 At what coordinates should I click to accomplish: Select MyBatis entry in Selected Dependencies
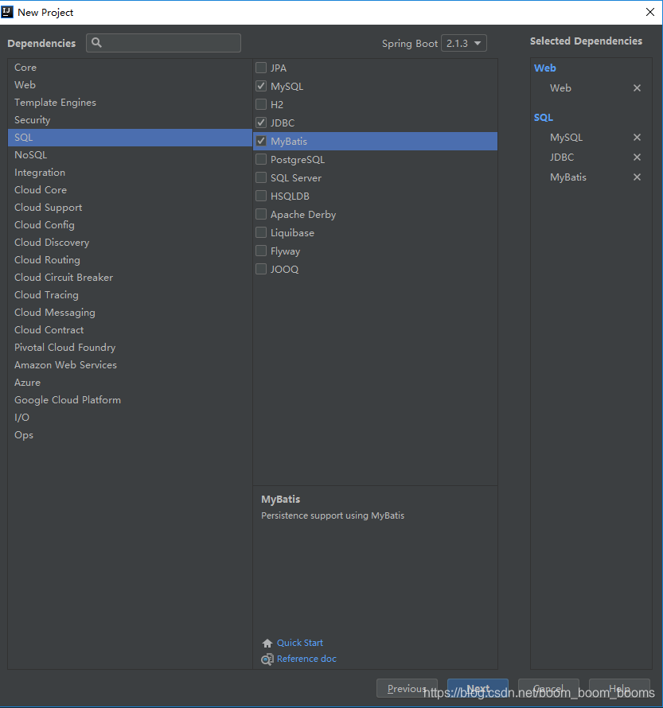pyautogui.click(x=568, y=177)
